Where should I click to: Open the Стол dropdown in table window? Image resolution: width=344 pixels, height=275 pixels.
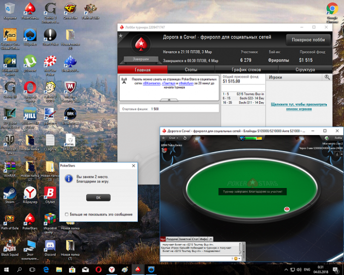click(174, 138)
